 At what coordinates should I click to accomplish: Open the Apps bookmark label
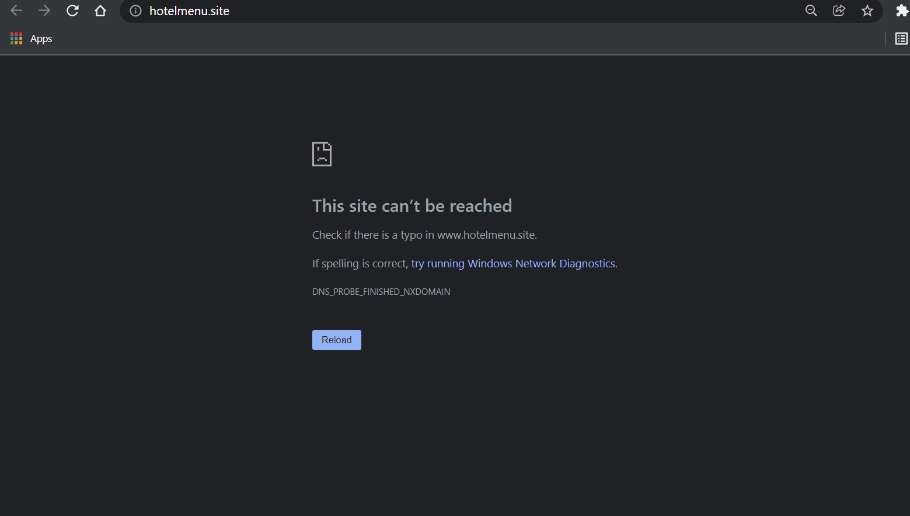[41, 39]
